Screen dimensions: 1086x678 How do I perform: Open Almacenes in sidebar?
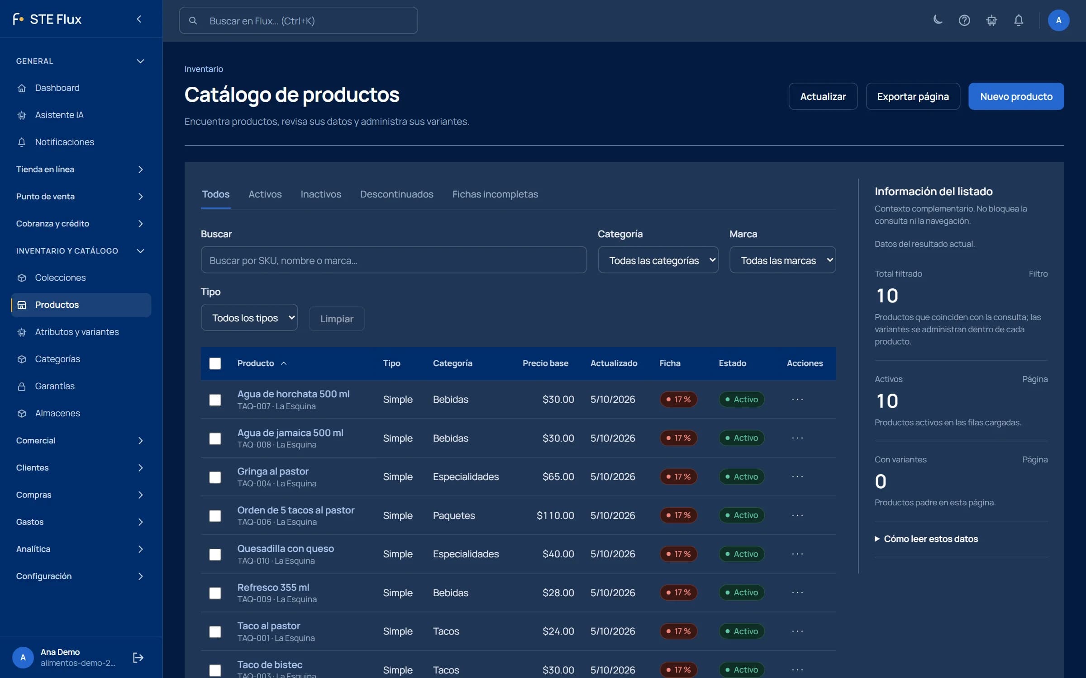click(81, 413)
